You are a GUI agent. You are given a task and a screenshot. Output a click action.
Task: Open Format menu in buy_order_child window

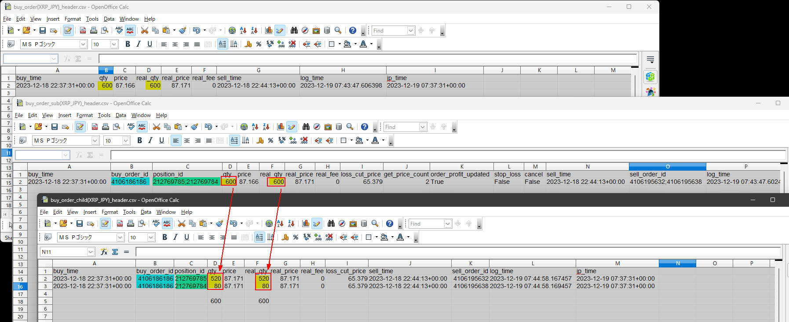(x=110, y=212)
